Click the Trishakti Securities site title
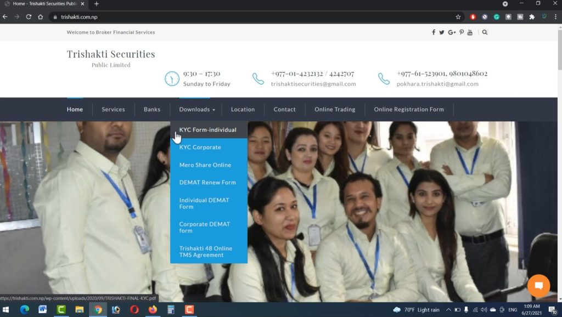 tap(111, 54)
